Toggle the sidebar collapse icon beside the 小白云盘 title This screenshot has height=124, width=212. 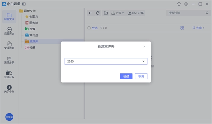tap(24, 4)
